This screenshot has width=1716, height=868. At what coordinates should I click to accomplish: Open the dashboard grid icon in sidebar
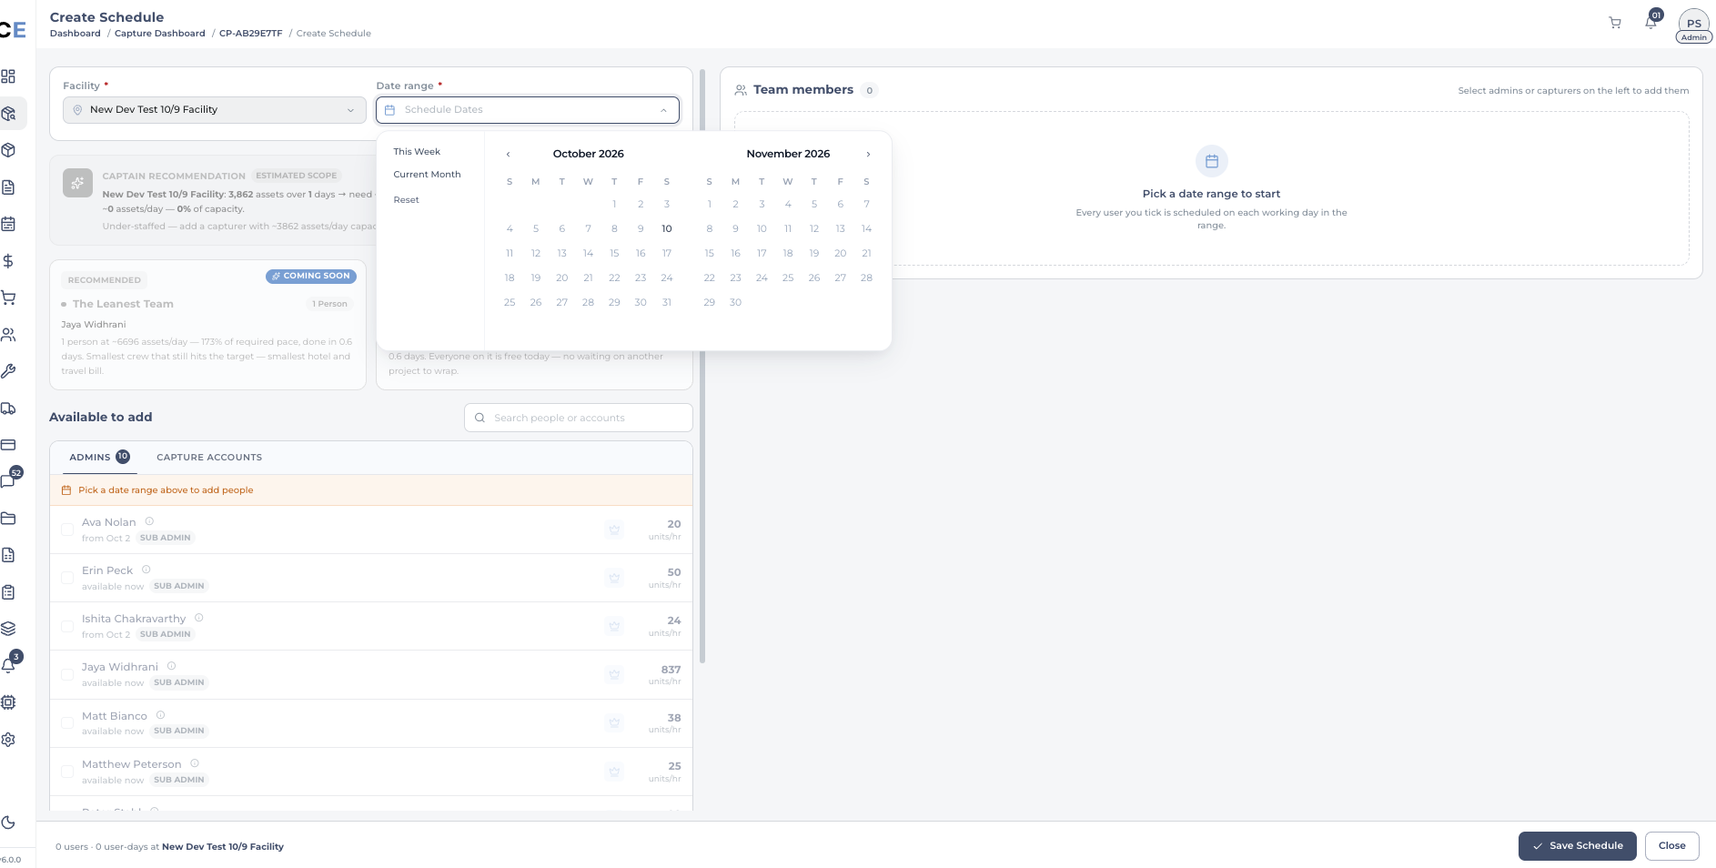coord(8,76)
